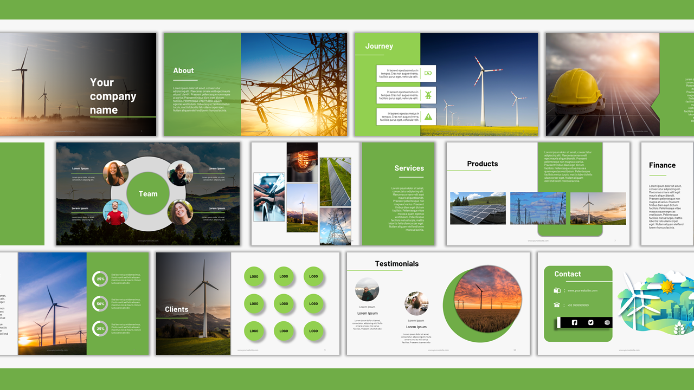Click the telephone icon beside phone number
Screen dimensions: 694x390
point(557,305)
